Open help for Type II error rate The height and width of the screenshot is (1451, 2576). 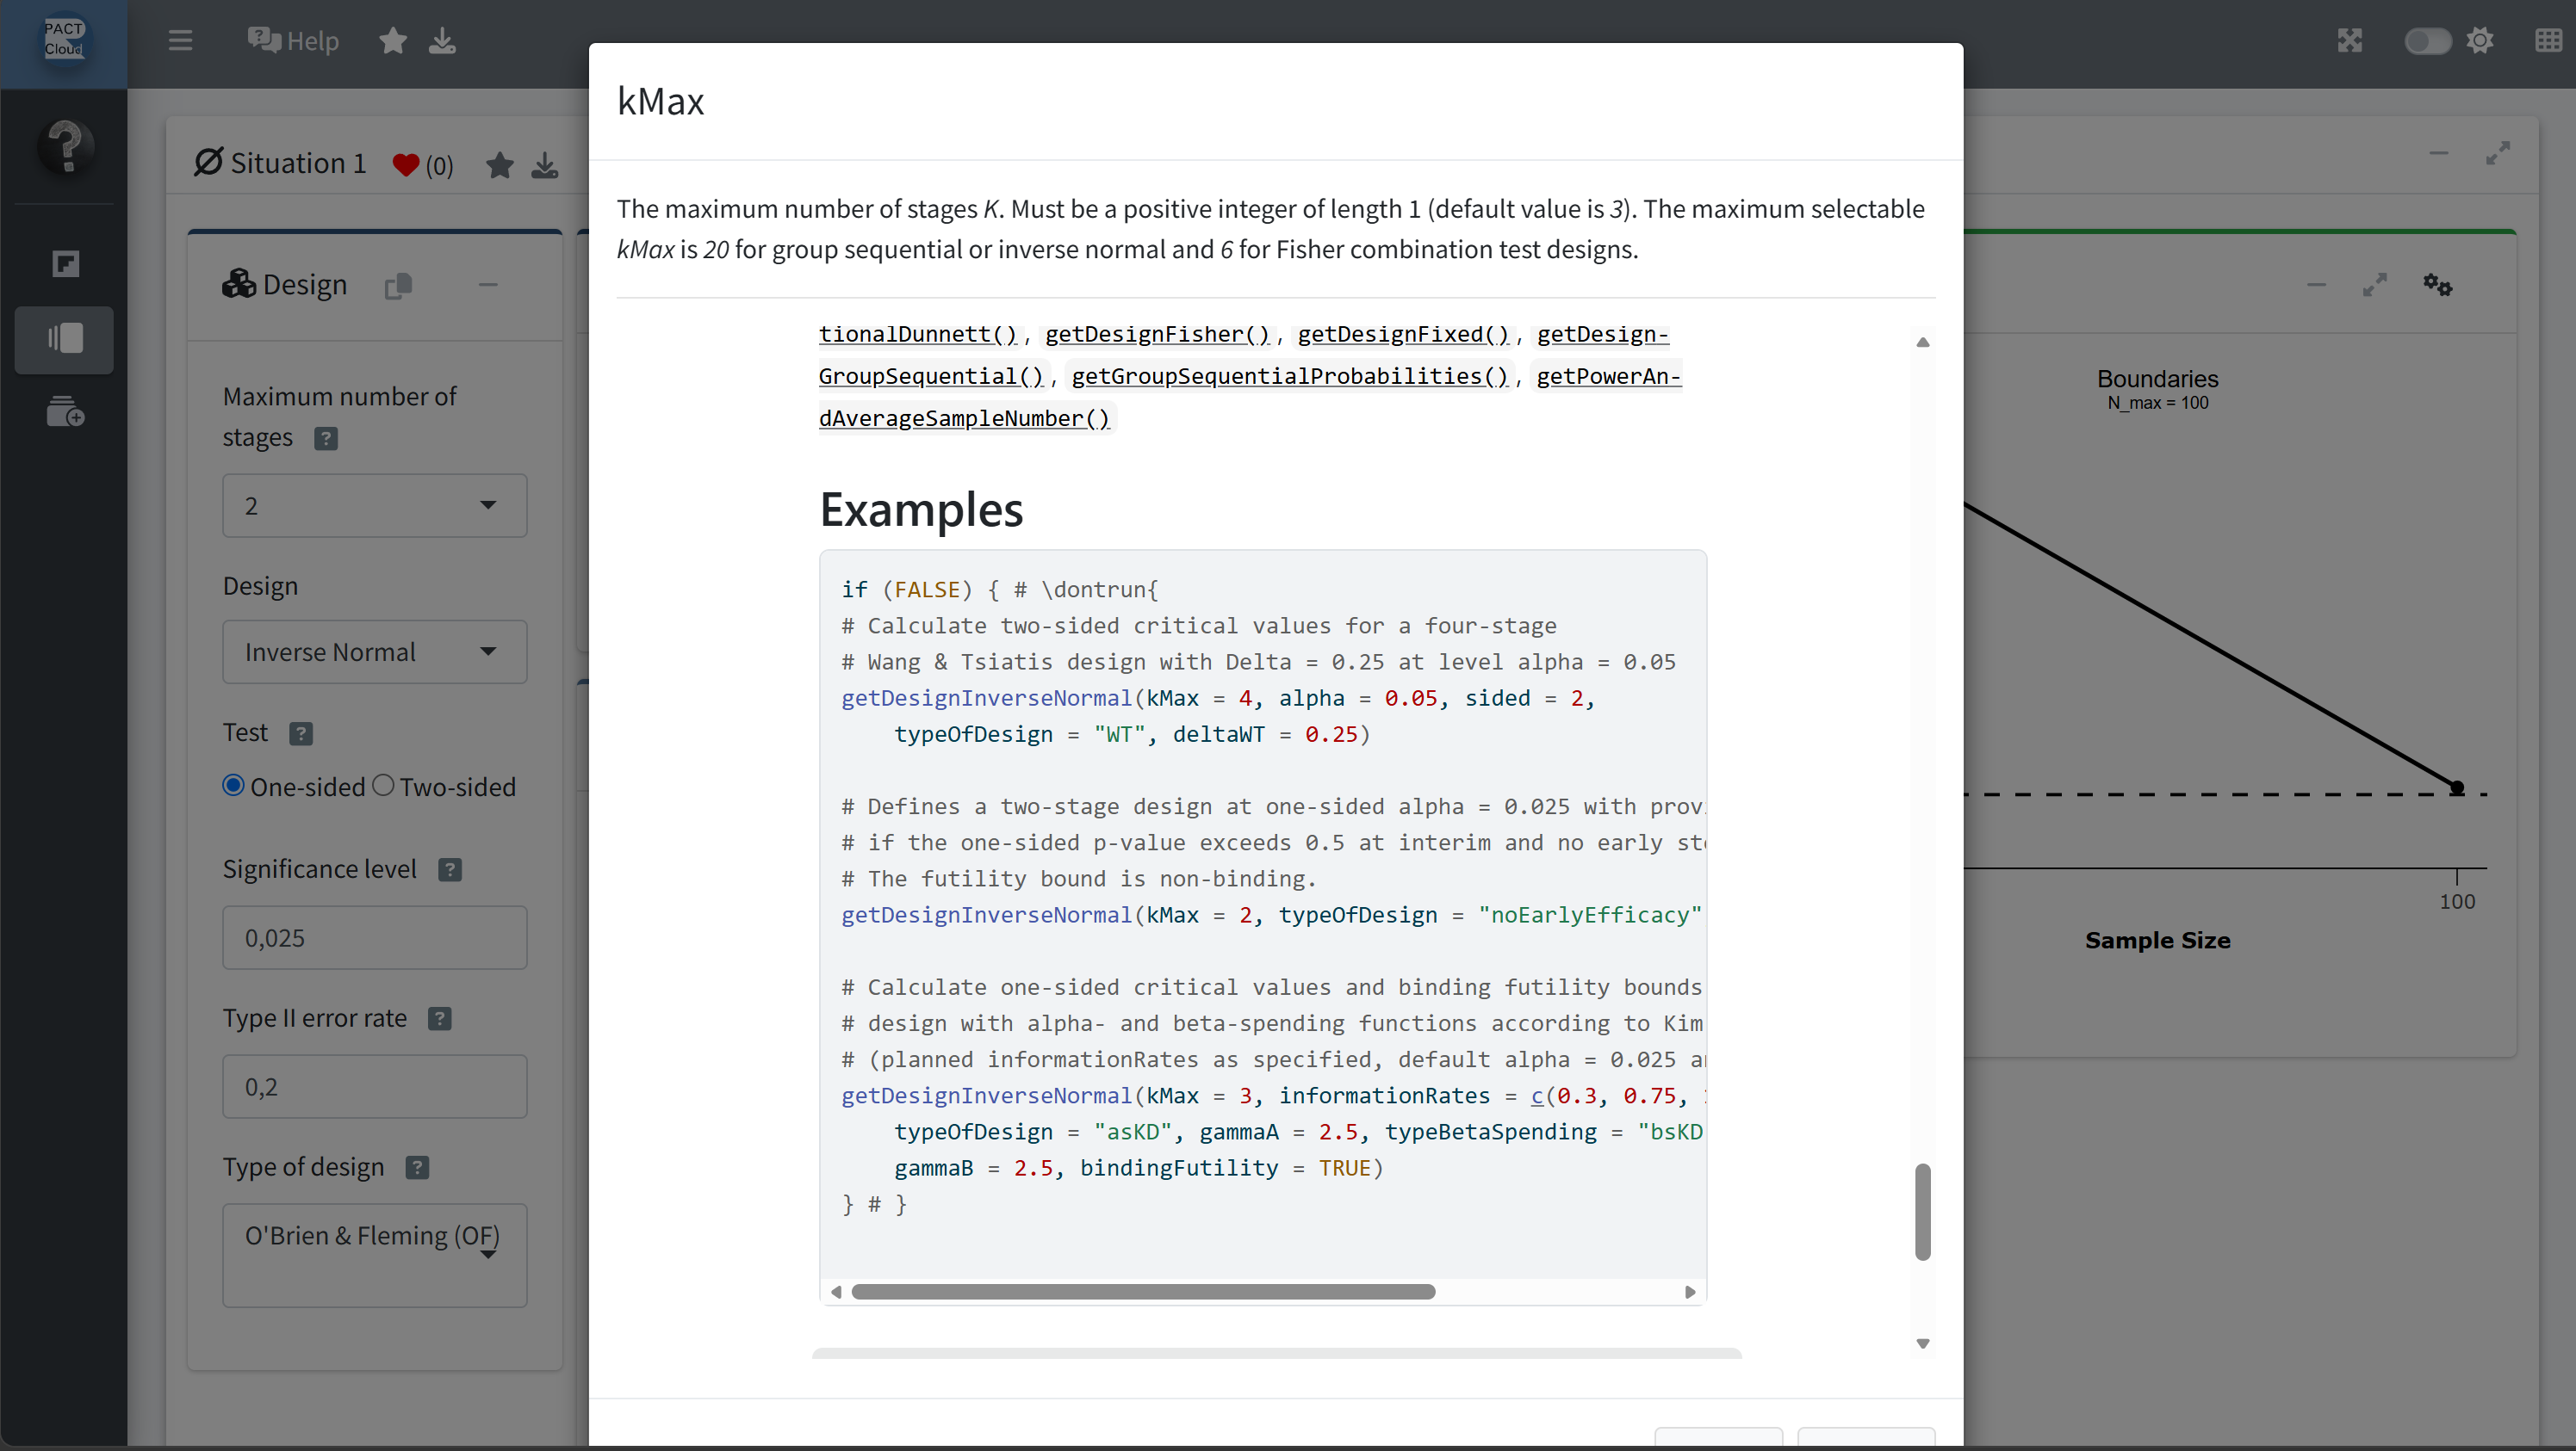click(x=440, y=1019)
